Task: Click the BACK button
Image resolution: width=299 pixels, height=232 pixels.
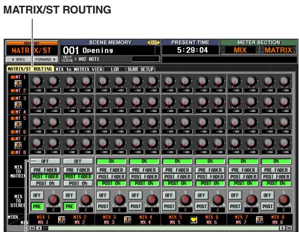Action: point(19,60)
